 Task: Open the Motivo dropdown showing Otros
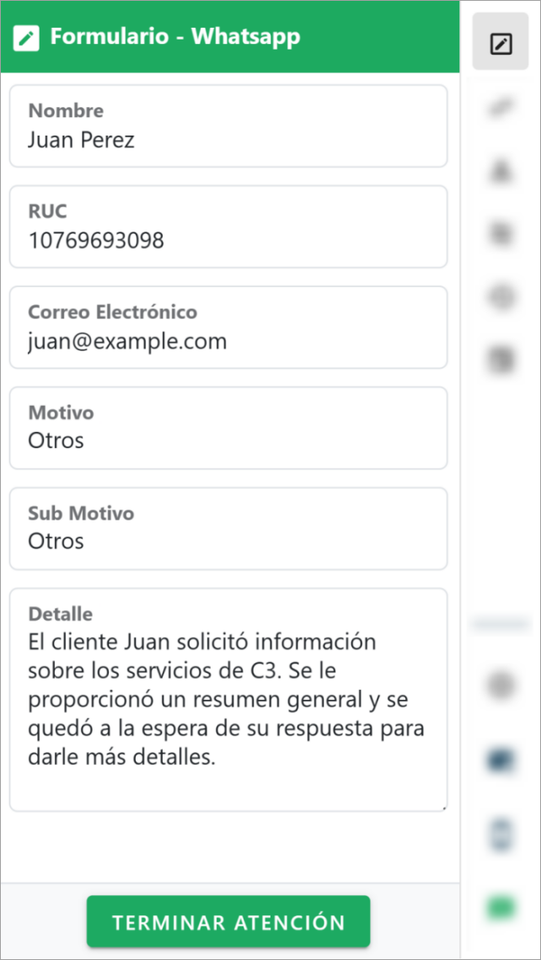click(228, 428)
